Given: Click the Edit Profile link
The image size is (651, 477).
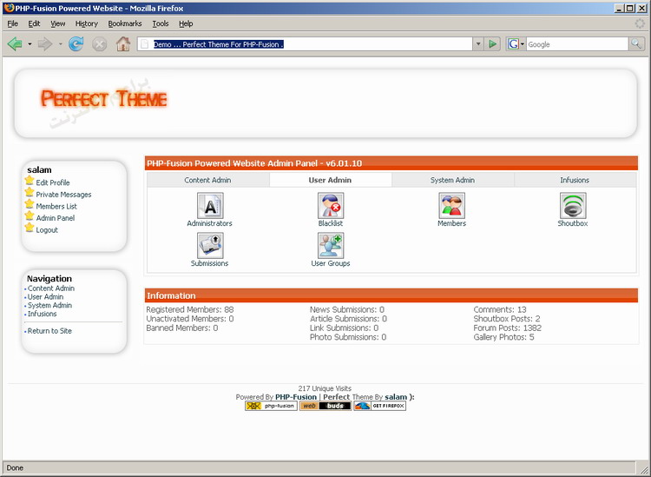Looking at the screenshot, I should [x=53, y=182].
